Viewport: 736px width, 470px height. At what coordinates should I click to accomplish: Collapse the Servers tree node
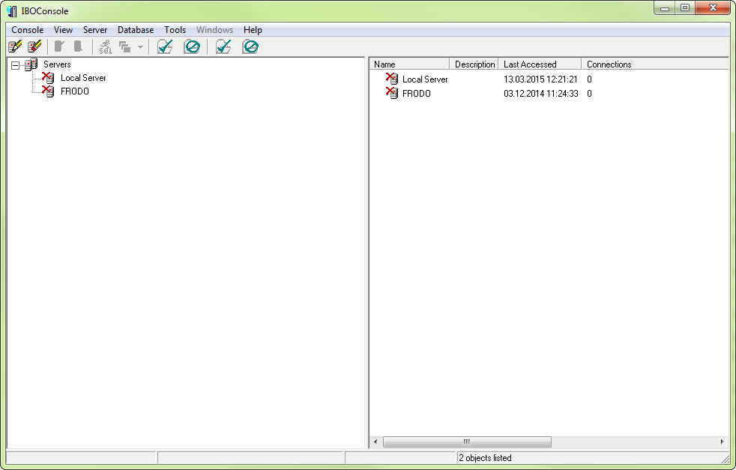16,64
